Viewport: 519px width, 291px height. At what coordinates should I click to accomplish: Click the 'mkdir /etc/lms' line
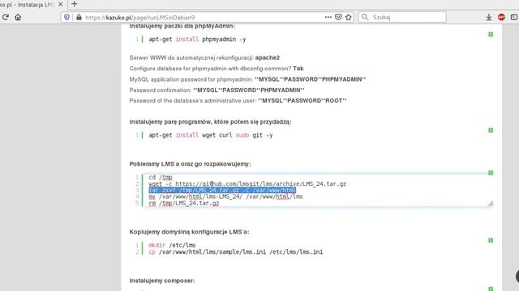(172, 245)
